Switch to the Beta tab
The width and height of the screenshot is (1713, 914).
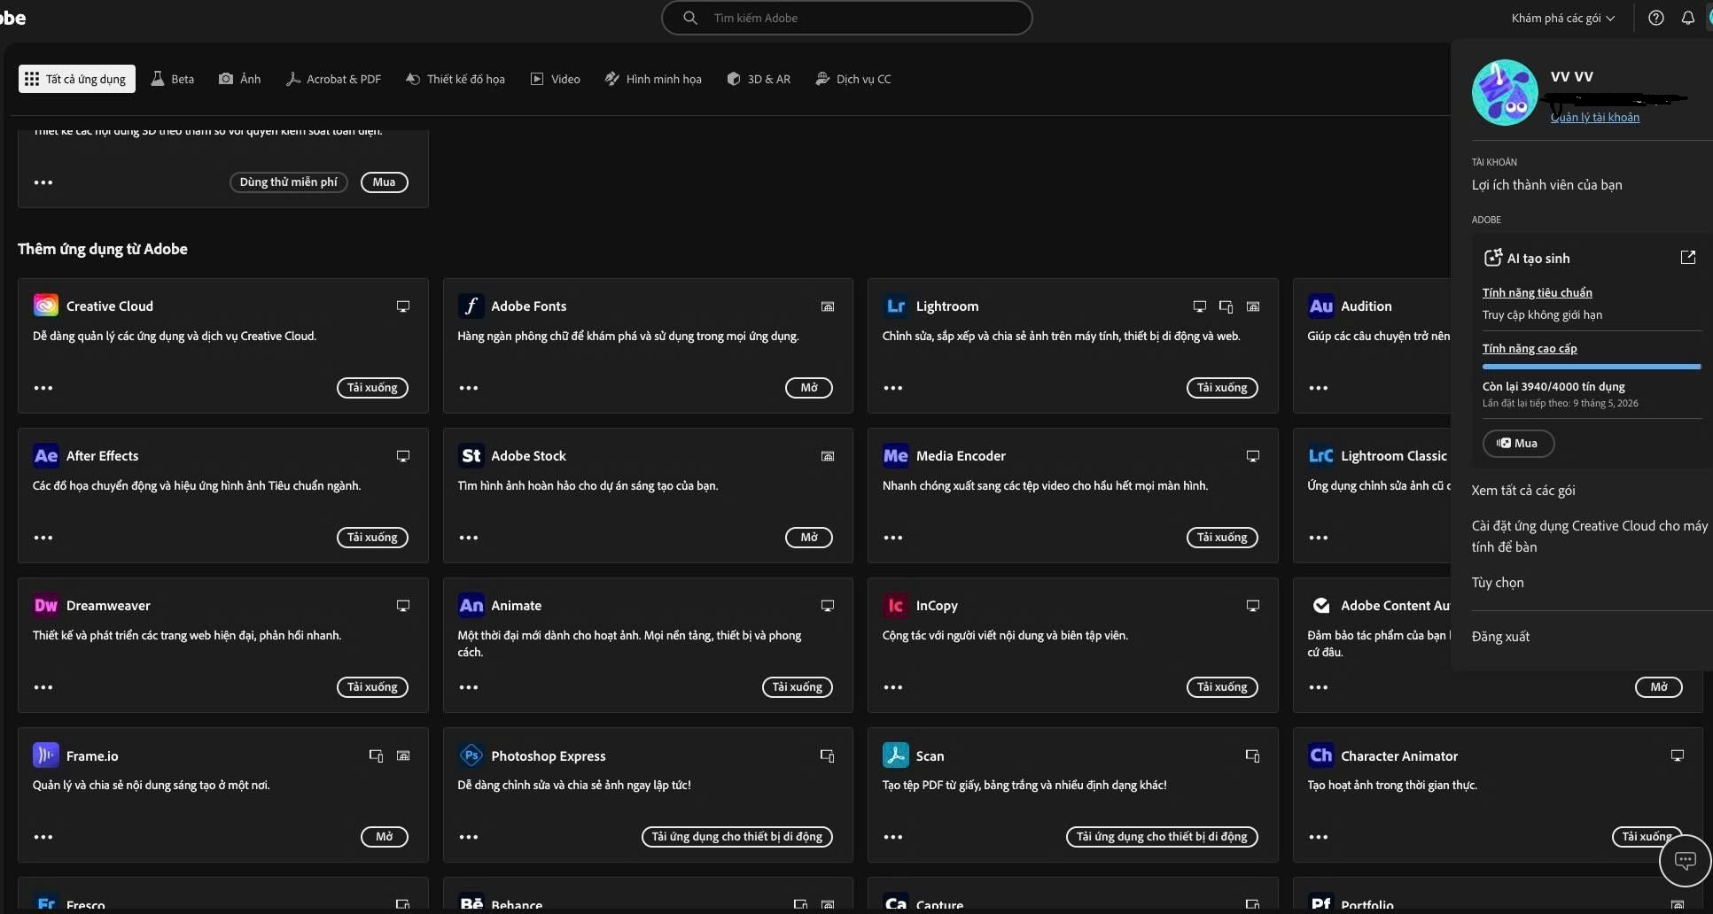(x=173, y=79)
